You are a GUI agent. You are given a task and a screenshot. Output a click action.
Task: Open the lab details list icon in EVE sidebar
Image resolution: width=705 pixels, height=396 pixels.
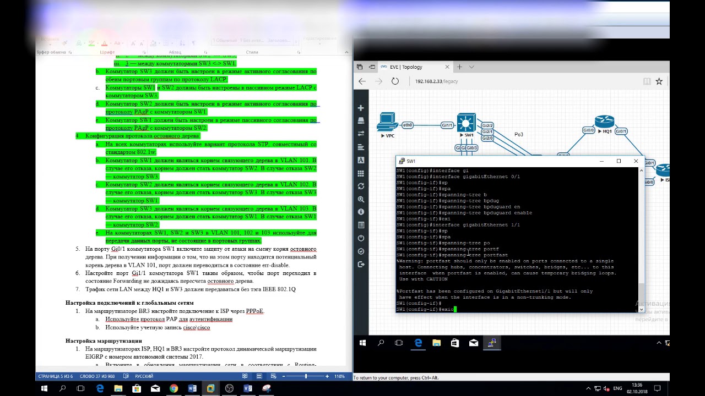(x=361, y=225)
